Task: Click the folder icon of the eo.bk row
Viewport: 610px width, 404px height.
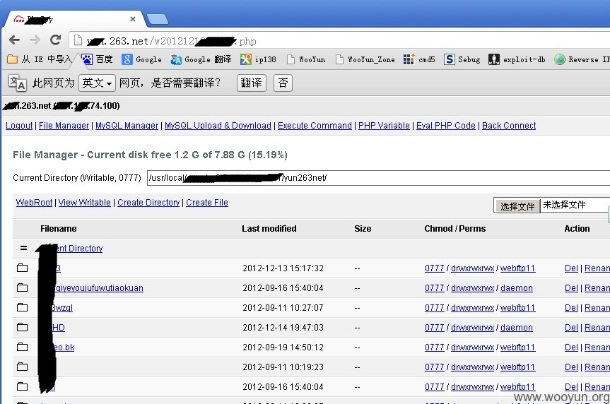Action: [23, 347]
